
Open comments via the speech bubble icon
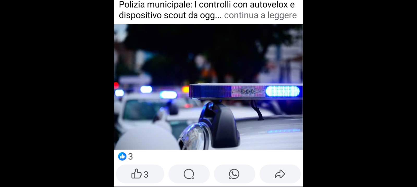[189, 174]
